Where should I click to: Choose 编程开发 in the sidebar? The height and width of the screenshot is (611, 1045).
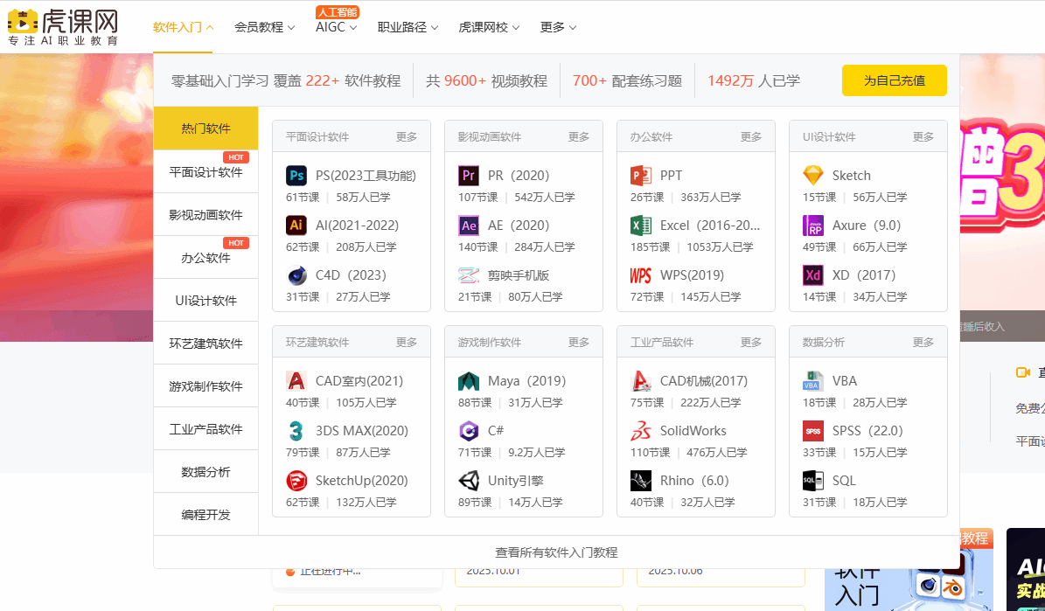point(206,515)
